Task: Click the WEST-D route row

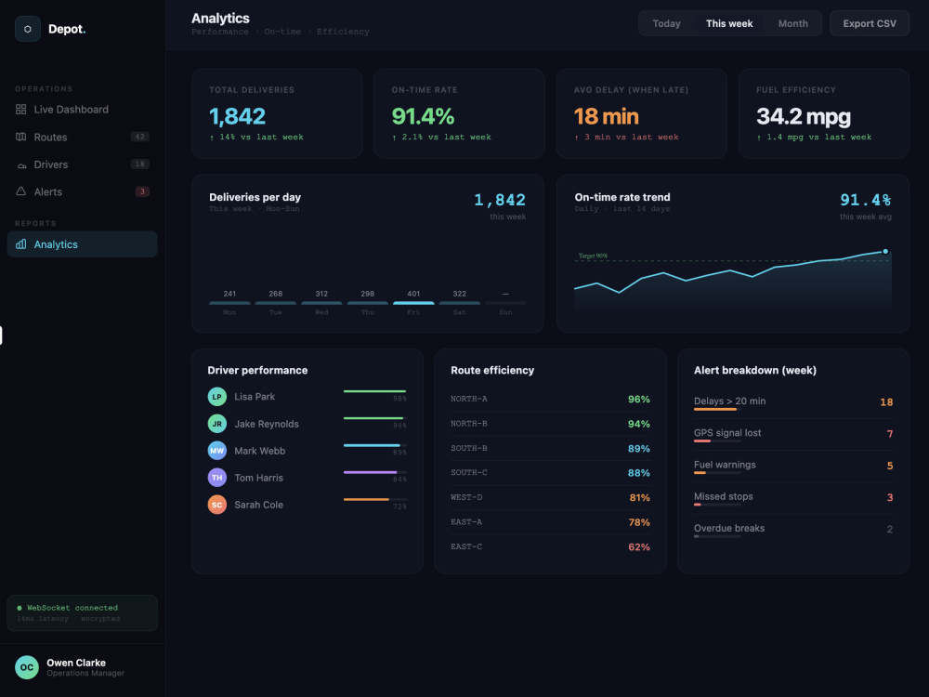Action: pyautogui.click(x=550, y=497)
